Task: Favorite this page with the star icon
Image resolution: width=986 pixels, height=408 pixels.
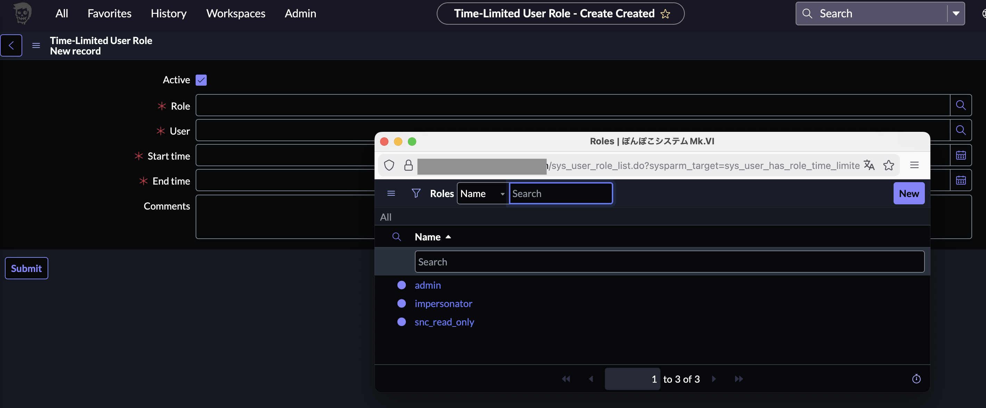Action: pyautogui.click(x=665, y=14)
